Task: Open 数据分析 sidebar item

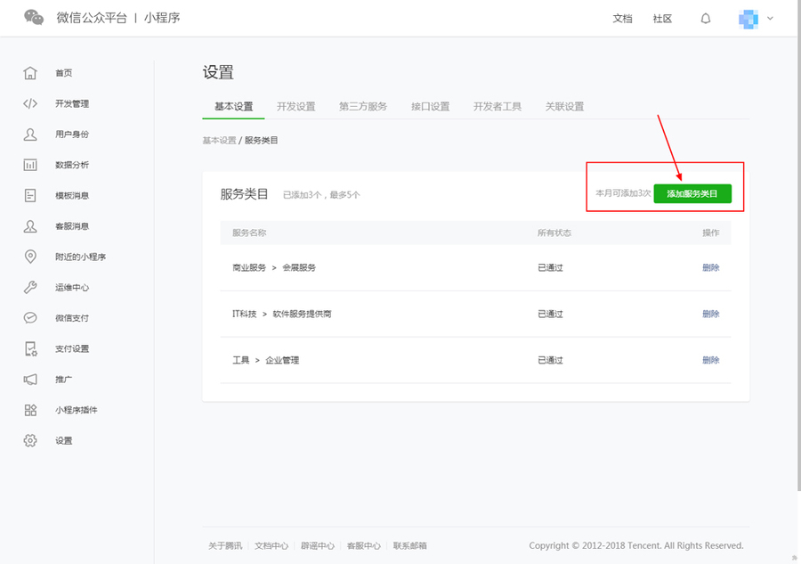Action: tap(72, 165)
